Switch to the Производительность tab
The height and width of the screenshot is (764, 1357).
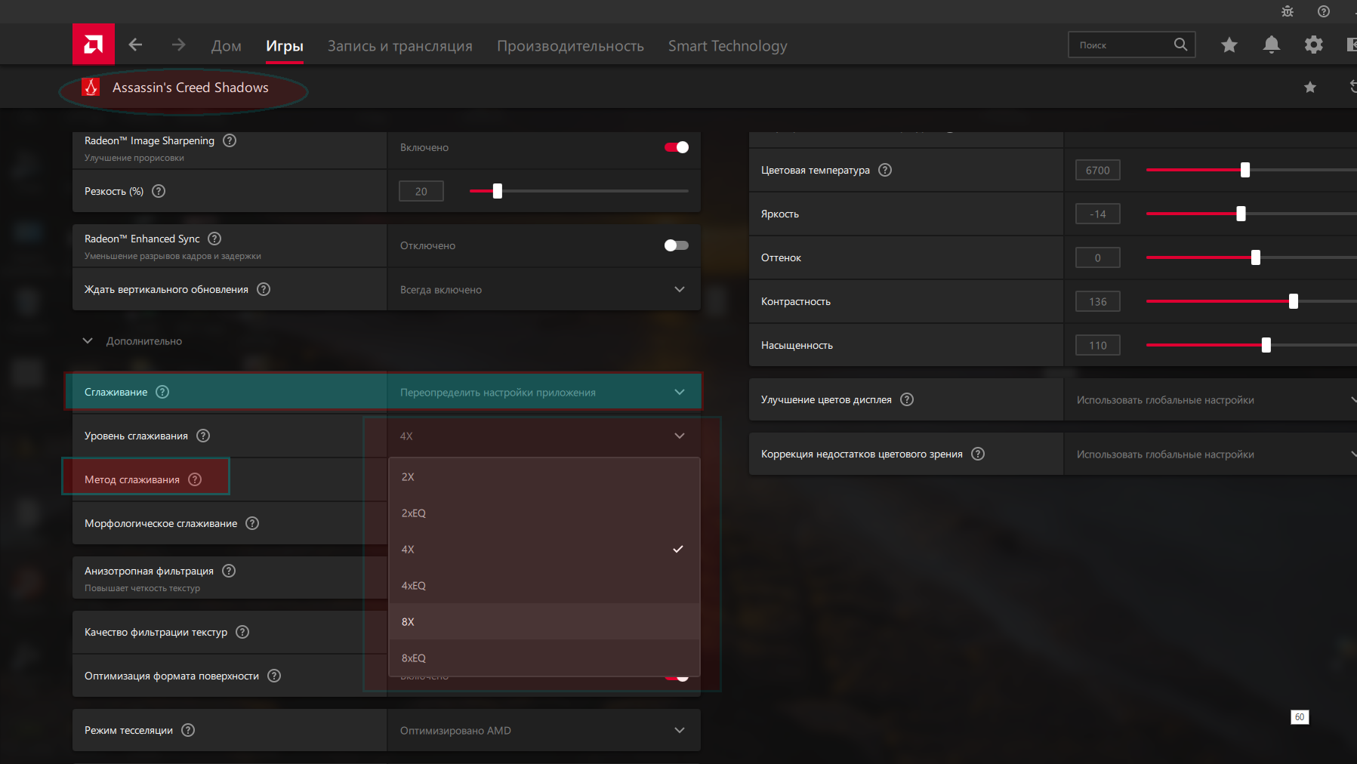(x=570, y=46)
